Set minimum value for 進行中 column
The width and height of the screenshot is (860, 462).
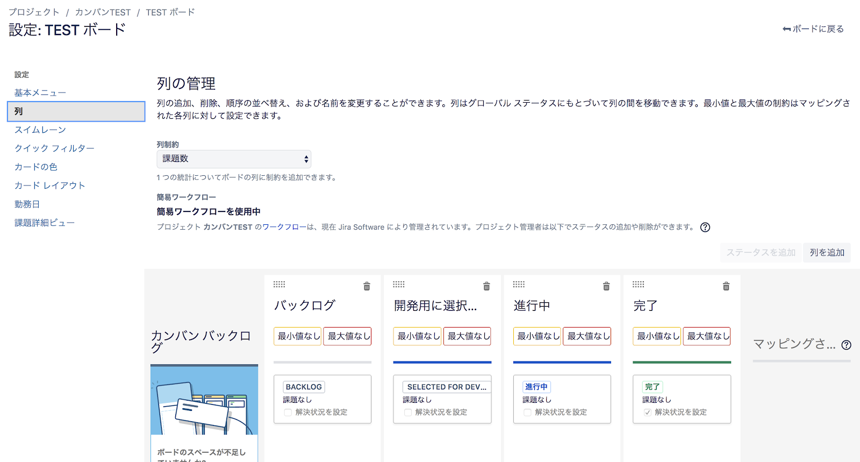pos(537,336)
